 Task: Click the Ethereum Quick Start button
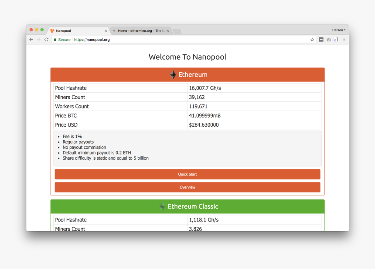pyautogui.click(x=187, y=175)
